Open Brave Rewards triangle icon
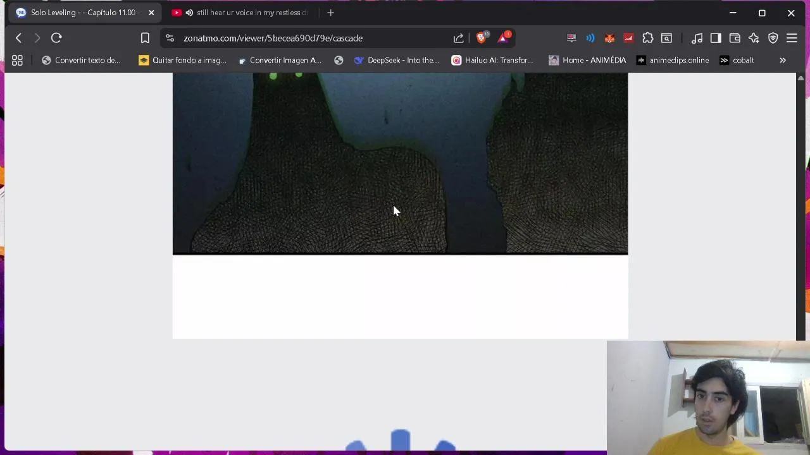The height and width of the screenshot is (455, 810). [x=504, y=38]
